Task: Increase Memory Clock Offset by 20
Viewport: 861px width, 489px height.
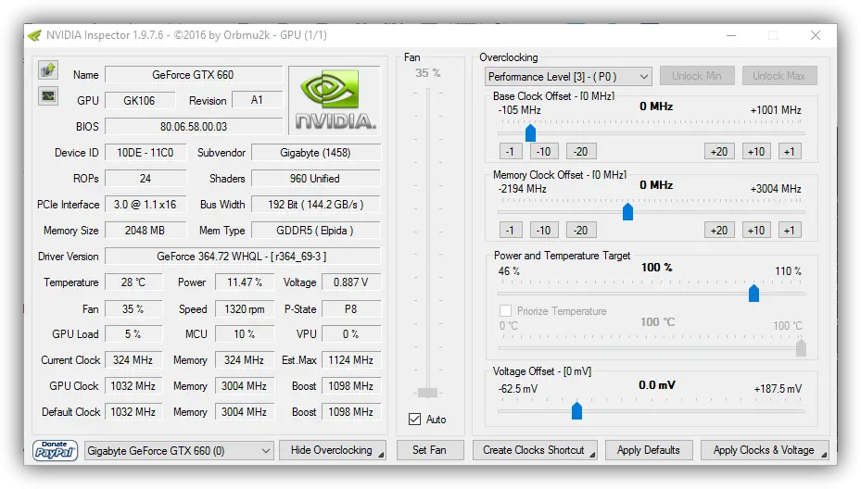Action: tap(719, 230)
